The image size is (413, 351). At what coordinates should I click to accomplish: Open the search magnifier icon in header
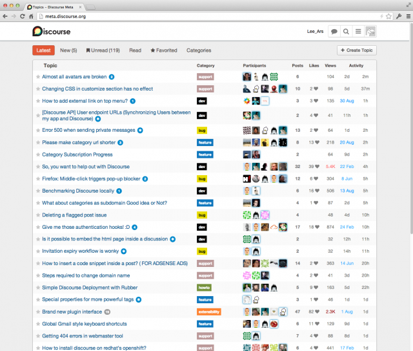(346, 32)
